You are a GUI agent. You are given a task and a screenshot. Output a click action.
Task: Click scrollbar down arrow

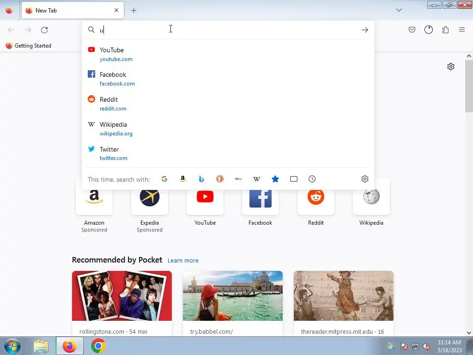click(x=469, y=333)
